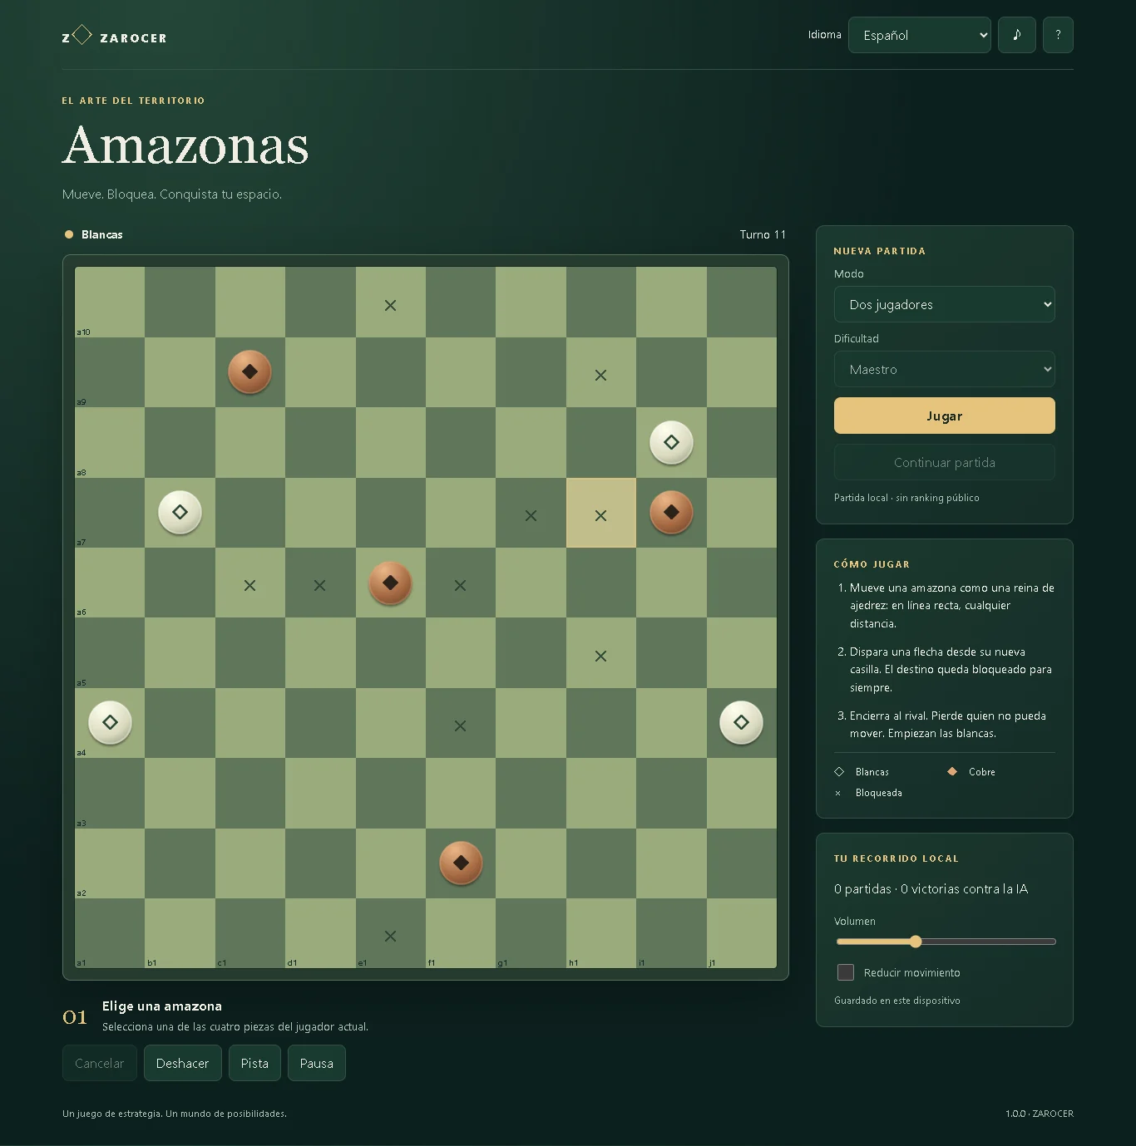This screenshot has width=1136, height=1146.
Task: Click the Cancelar button
Action: pos(99,1063)
